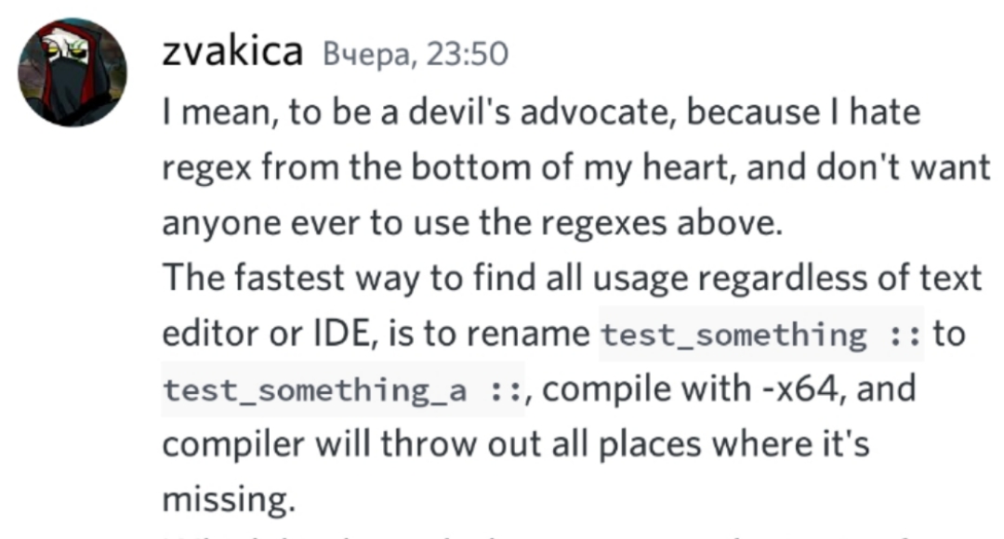Click the zvakica username
Image resolution: width=1004 pixels, height=539 pixels.
coord(232,51)
